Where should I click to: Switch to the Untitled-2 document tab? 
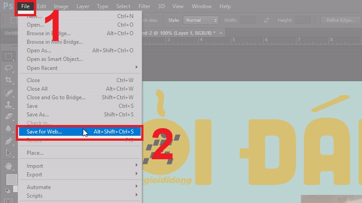click(x=179, y=33)
